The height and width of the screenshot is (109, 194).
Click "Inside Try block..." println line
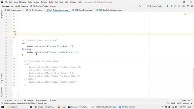(x=50, y=46)
